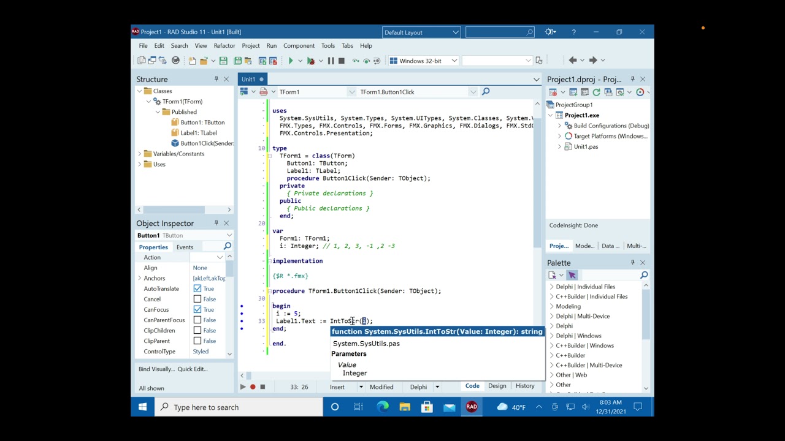Click the New Items icon in toolbar
This screenshot has height=441, width=785.
pos(192,61)
